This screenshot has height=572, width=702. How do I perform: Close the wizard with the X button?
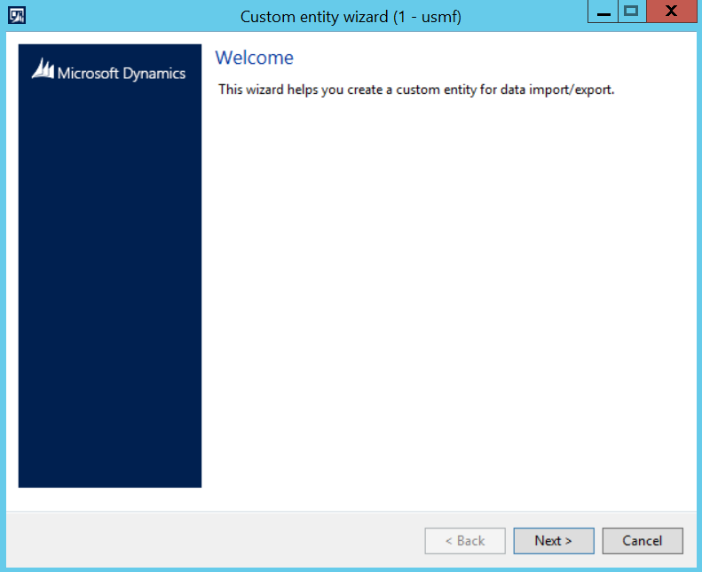(x=672, y=12)
